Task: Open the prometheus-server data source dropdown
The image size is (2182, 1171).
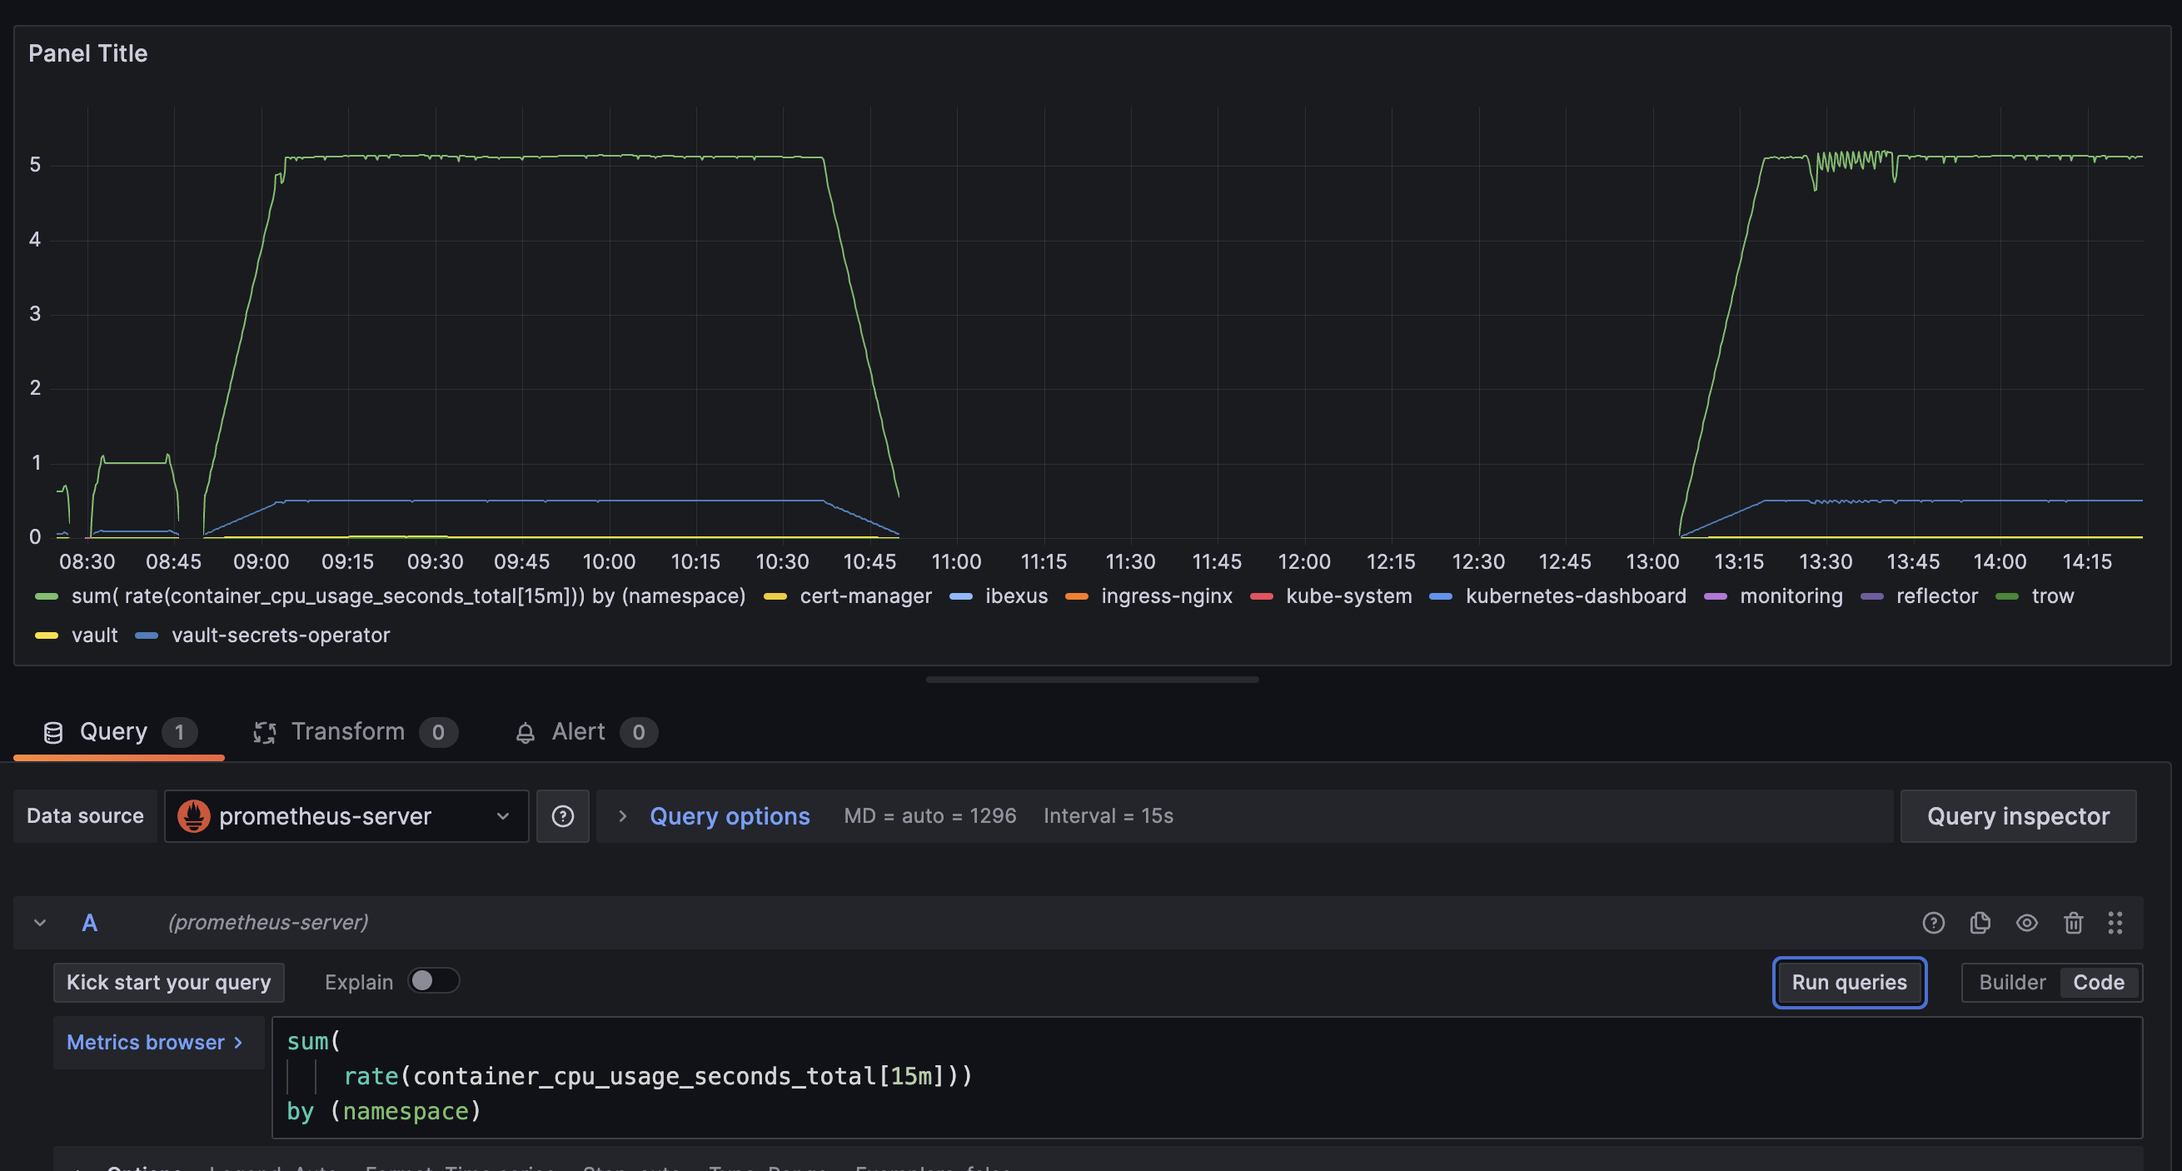Action: pos(346,816)
